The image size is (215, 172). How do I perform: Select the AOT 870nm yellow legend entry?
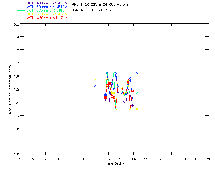click(x=42, y=14)
